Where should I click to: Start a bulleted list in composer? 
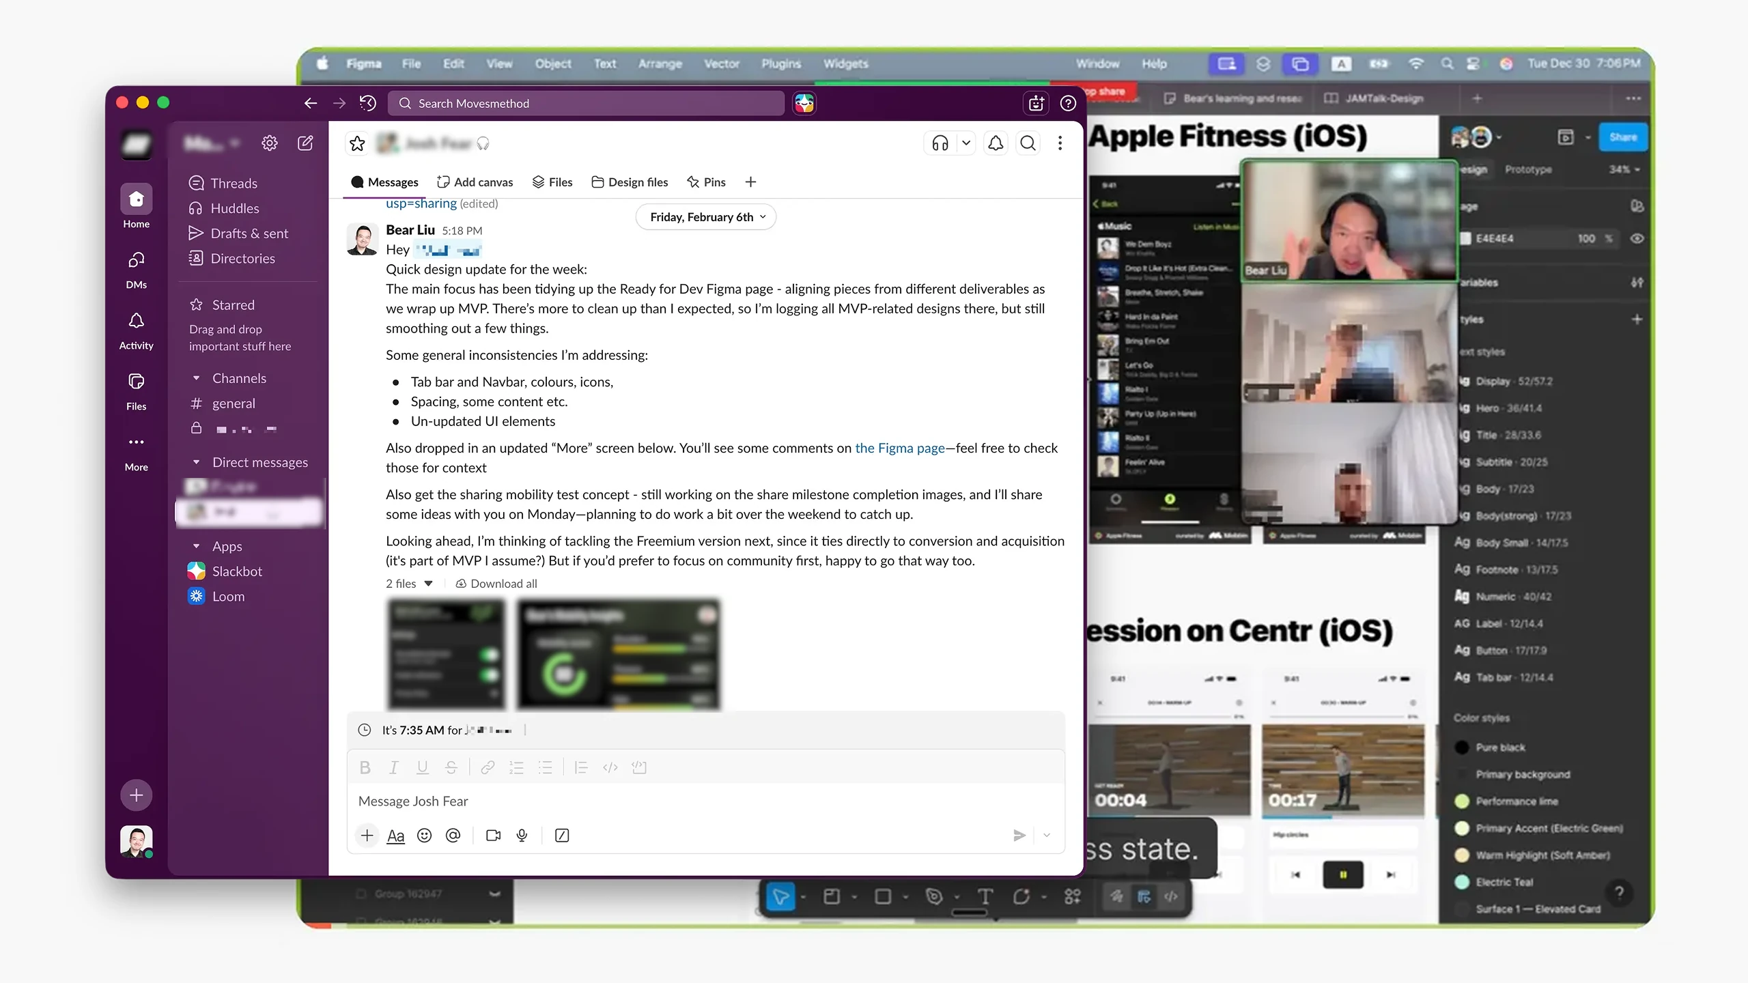tap(545, 767)
